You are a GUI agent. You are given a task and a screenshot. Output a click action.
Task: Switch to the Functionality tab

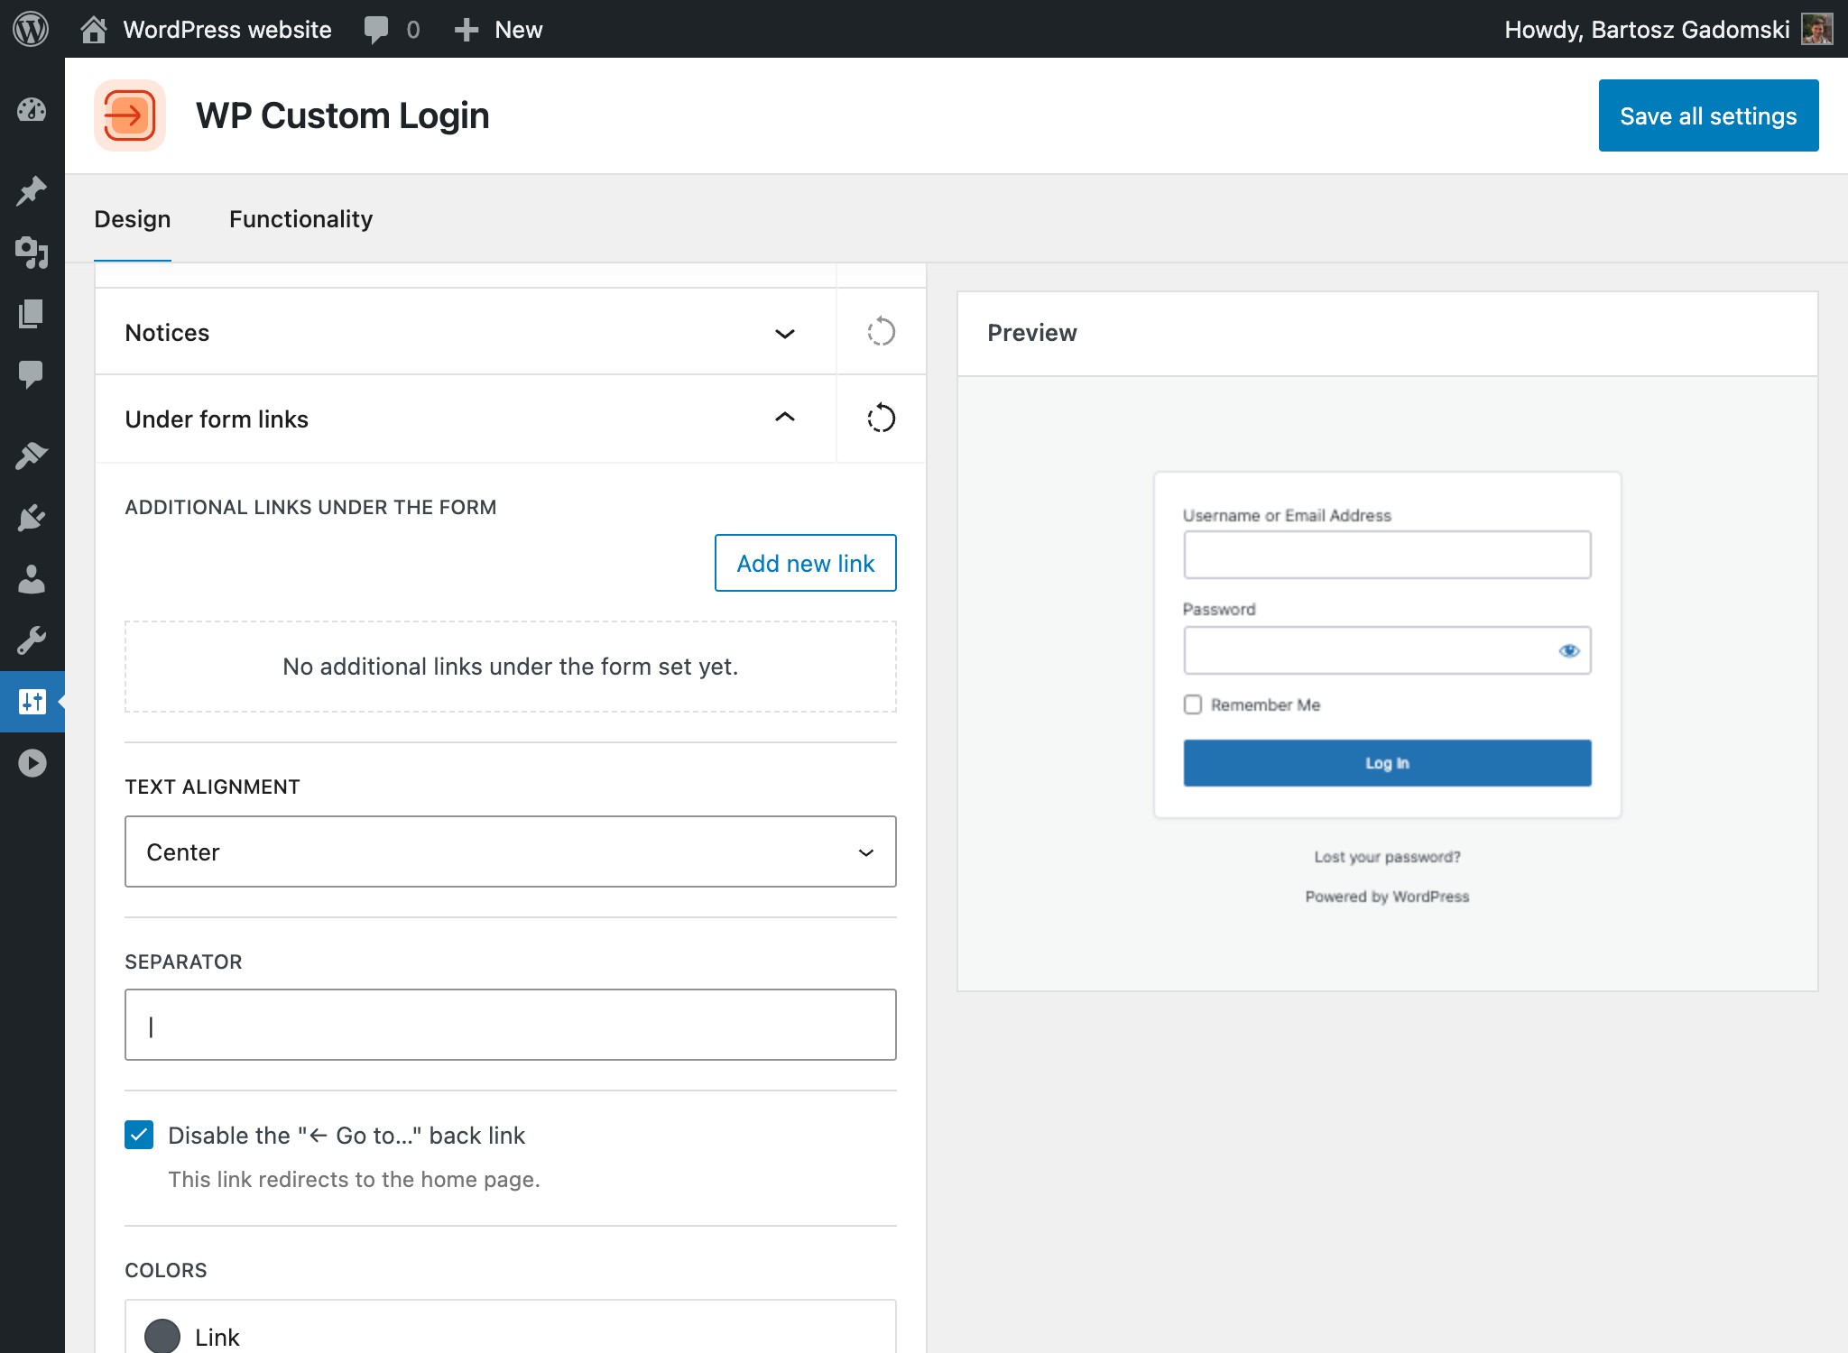pos(300,218)
